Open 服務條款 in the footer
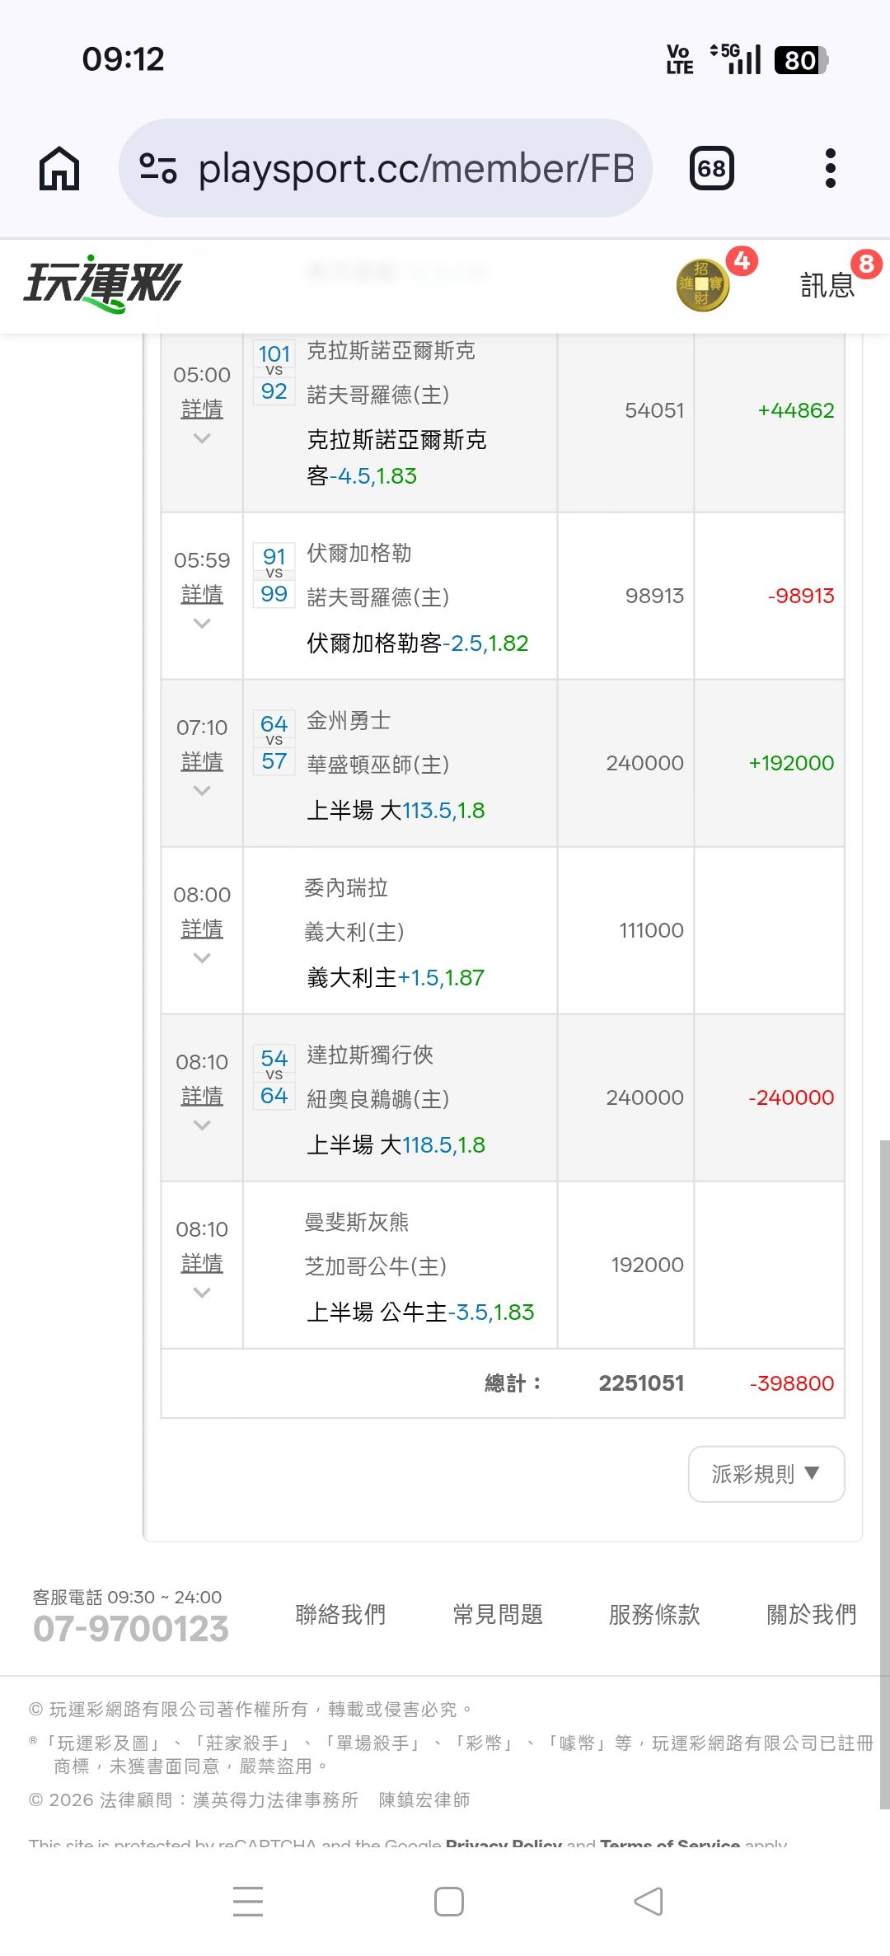 click(x=654, y=1614)
